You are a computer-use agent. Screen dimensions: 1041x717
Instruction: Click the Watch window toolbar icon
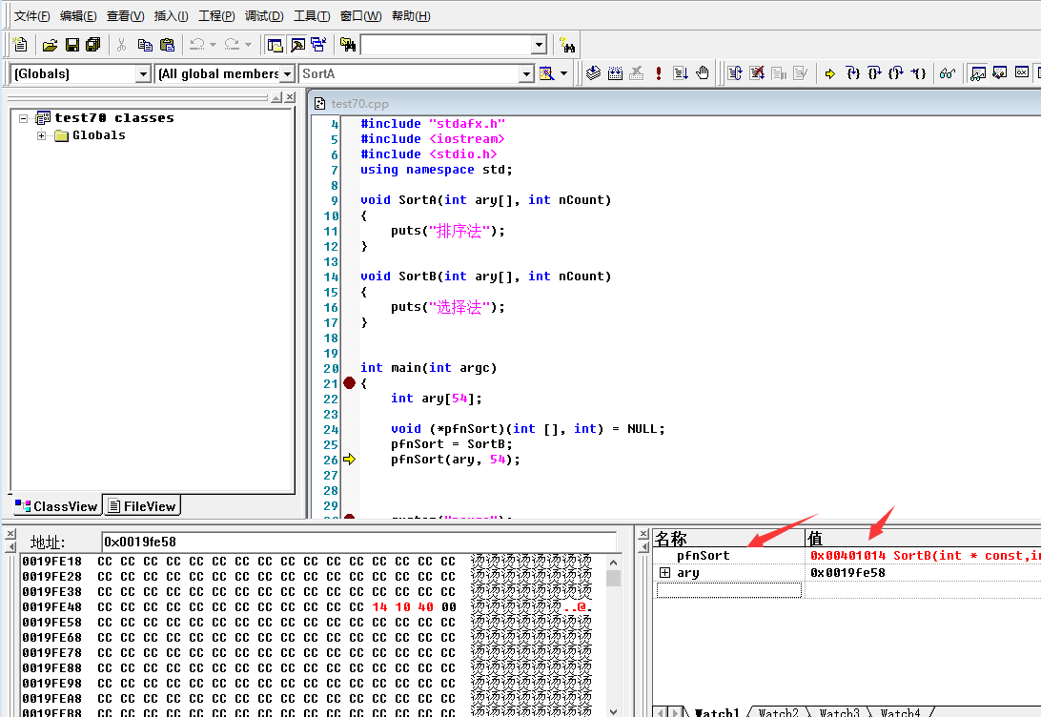(x=977, y=74)
